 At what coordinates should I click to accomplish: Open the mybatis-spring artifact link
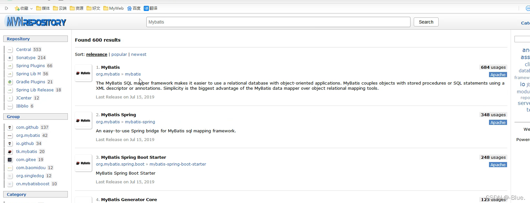140,122
